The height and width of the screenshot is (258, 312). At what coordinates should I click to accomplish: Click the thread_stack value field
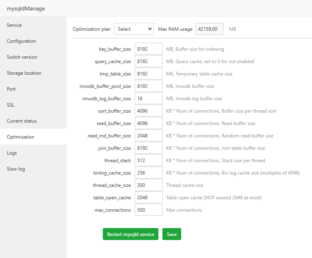coord(148,161)
